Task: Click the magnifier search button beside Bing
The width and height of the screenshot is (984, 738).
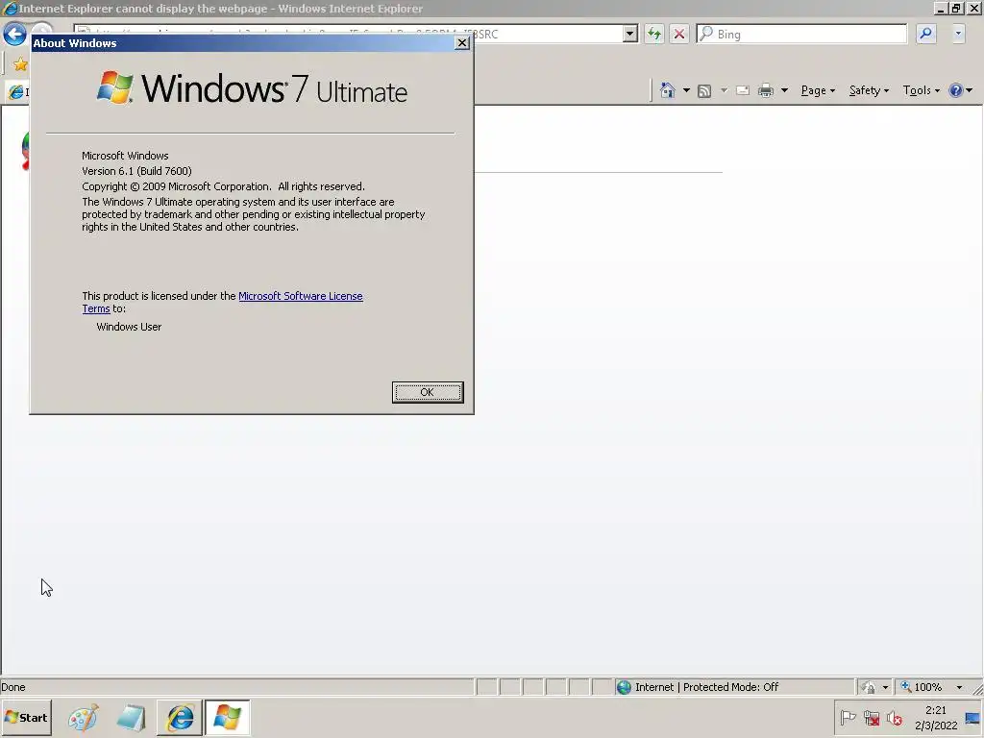Action: coord(925,34)
